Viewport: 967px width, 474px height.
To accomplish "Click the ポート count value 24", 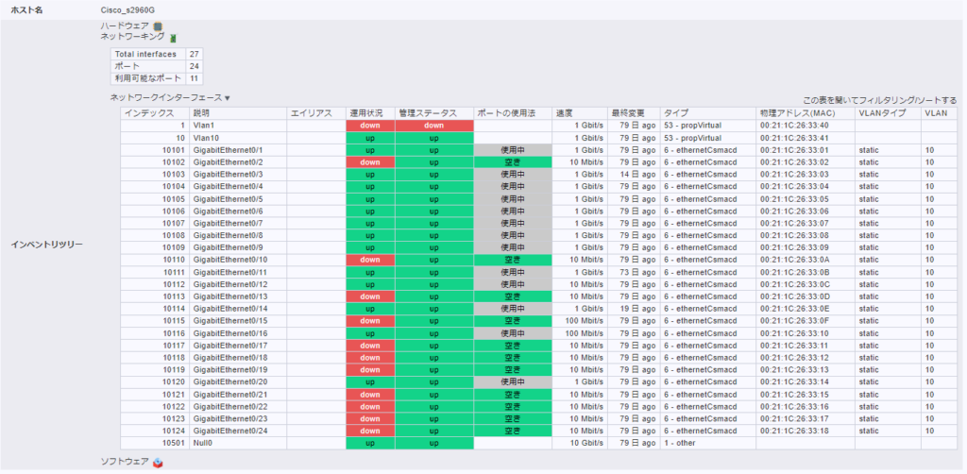I will coord(194,67).
